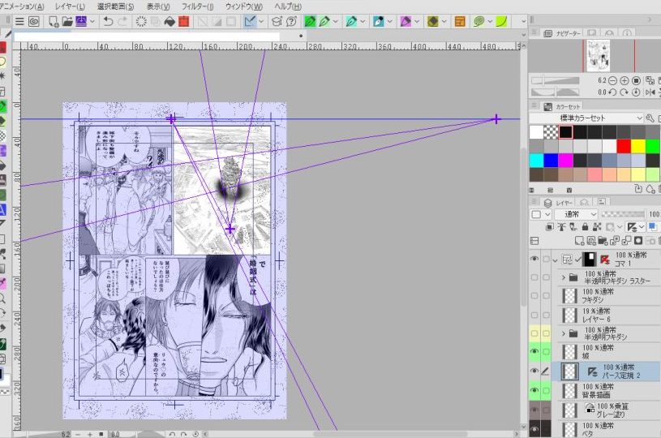Open the 通常 blending mode dropdown
The width and height of the screenshot is (661, 438).
click(577, 214)
